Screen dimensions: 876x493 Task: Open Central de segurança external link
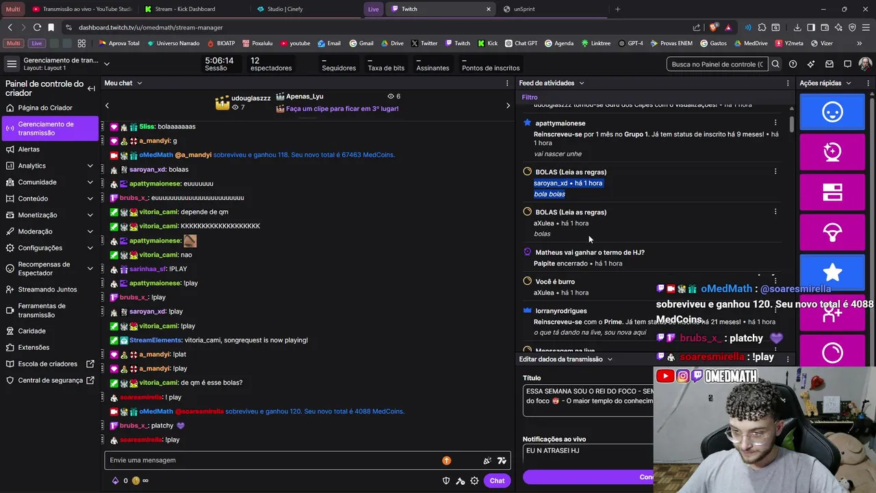click(x=49, y=380)
